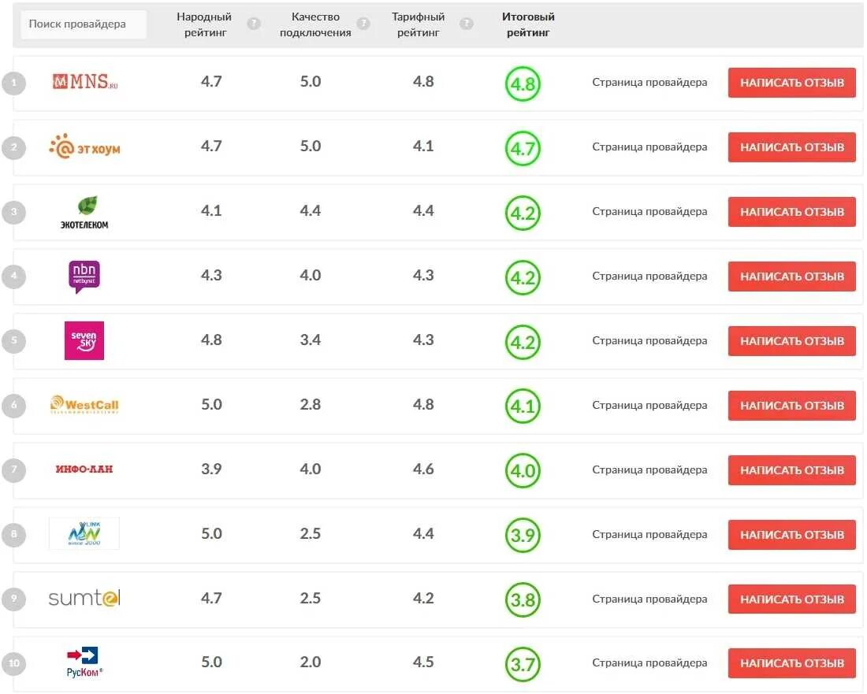Click the help icon beside Народный рейтинг
The image size is (867, 694).
pyautogui.click(x=254, y=24)
